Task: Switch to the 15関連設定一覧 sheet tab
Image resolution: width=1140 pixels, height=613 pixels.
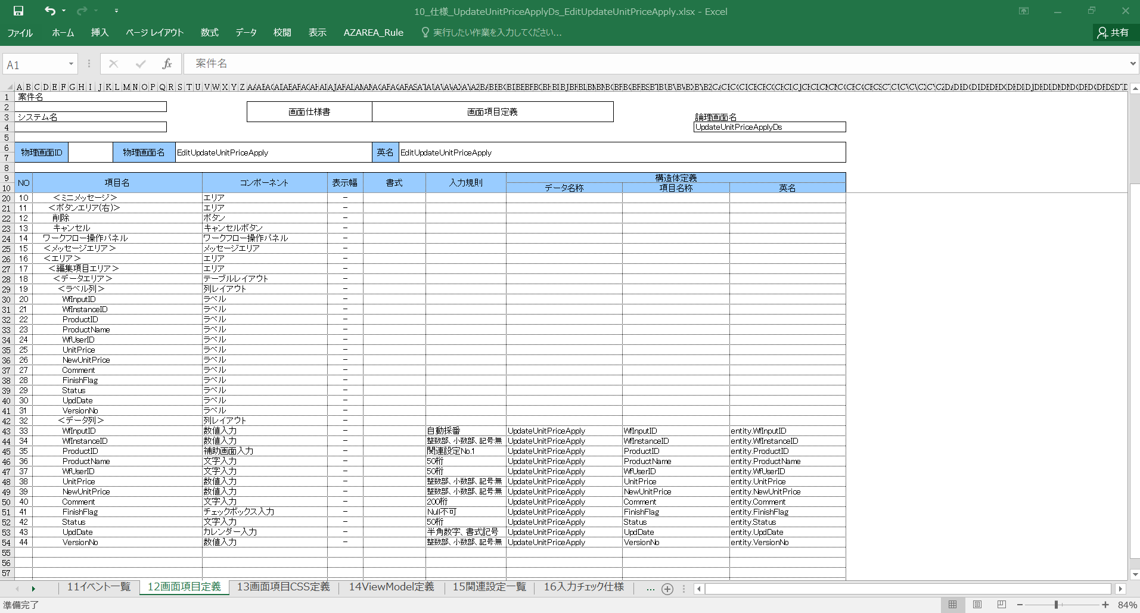Action: 489,587
